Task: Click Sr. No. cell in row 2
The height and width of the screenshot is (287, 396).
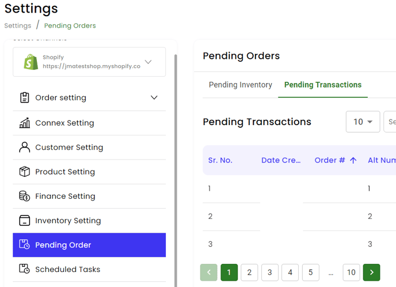Action: (x=210, y=216)
